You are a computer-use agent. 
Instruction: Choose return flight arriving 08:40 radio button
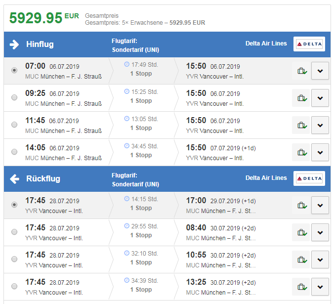point(14,232)
